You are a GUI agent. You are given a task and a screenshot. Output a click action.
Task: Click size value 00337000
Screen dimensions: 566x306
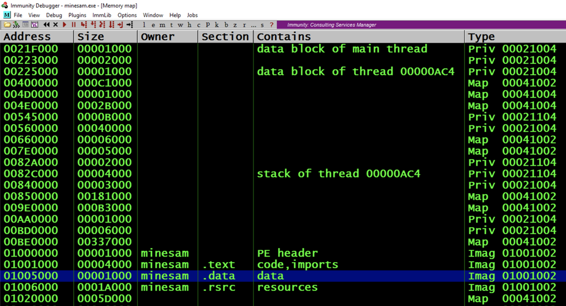point(105,242)
